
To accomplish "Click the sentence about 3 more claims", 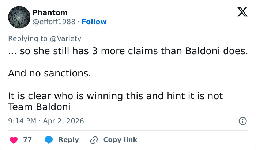I will pyautogui.click(x=128, y=51).
